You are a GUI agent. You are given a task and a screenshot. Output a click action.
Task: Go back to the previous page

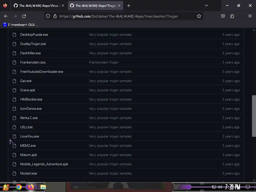(x=6, y=16)
